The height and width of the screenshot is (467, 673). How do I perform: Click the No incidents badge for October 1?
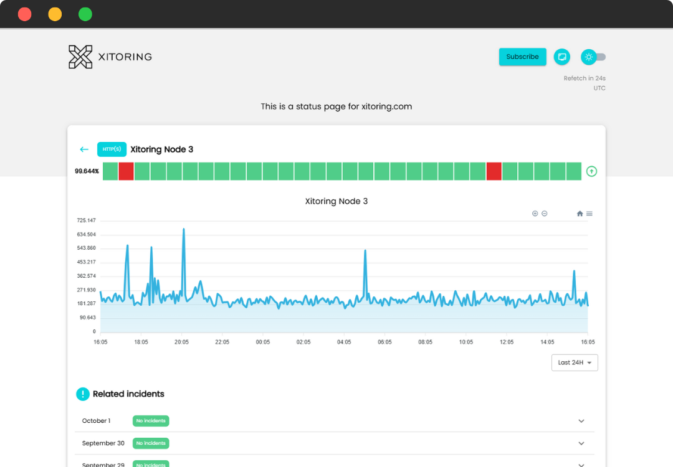[x=151, y=421]
